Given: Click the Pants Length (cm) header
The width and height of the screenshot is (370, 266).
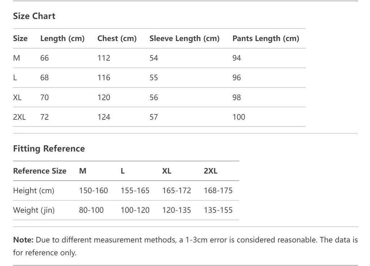Looking at the screenshot, I should click(266, 38).
